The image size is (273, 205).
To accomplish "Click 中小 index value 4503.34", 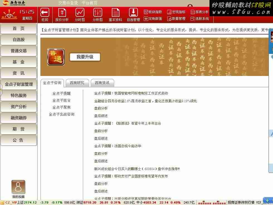I will pyautogui.click(x=150, y=202).
